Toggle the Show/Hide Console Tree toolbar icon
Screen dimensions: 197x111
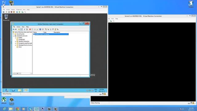click(x=22, y=29)
